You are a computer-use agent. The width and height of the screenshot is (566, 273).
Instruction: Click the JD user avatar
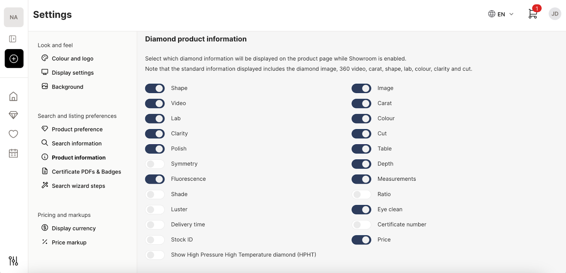(x=555, y=14)
